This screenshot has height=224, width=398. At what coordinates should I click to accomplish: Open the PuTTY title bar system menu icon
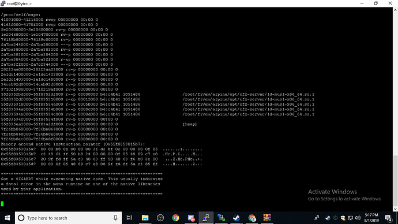tap(3, 3)
